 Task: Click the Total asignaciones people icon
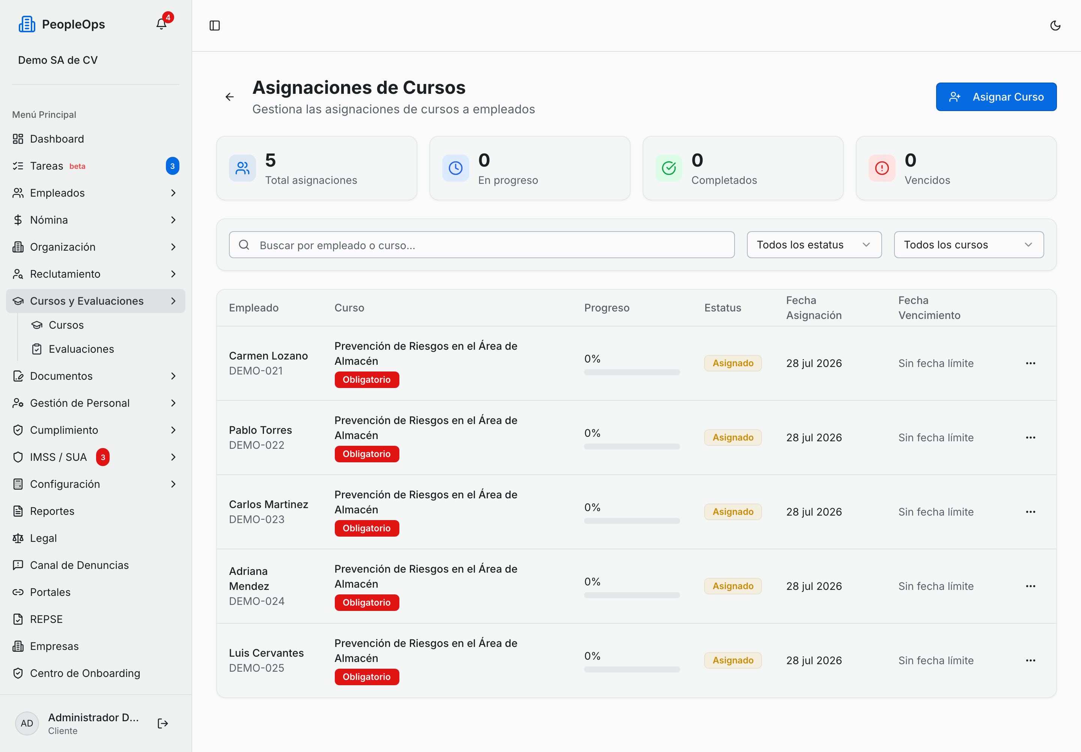242,168
